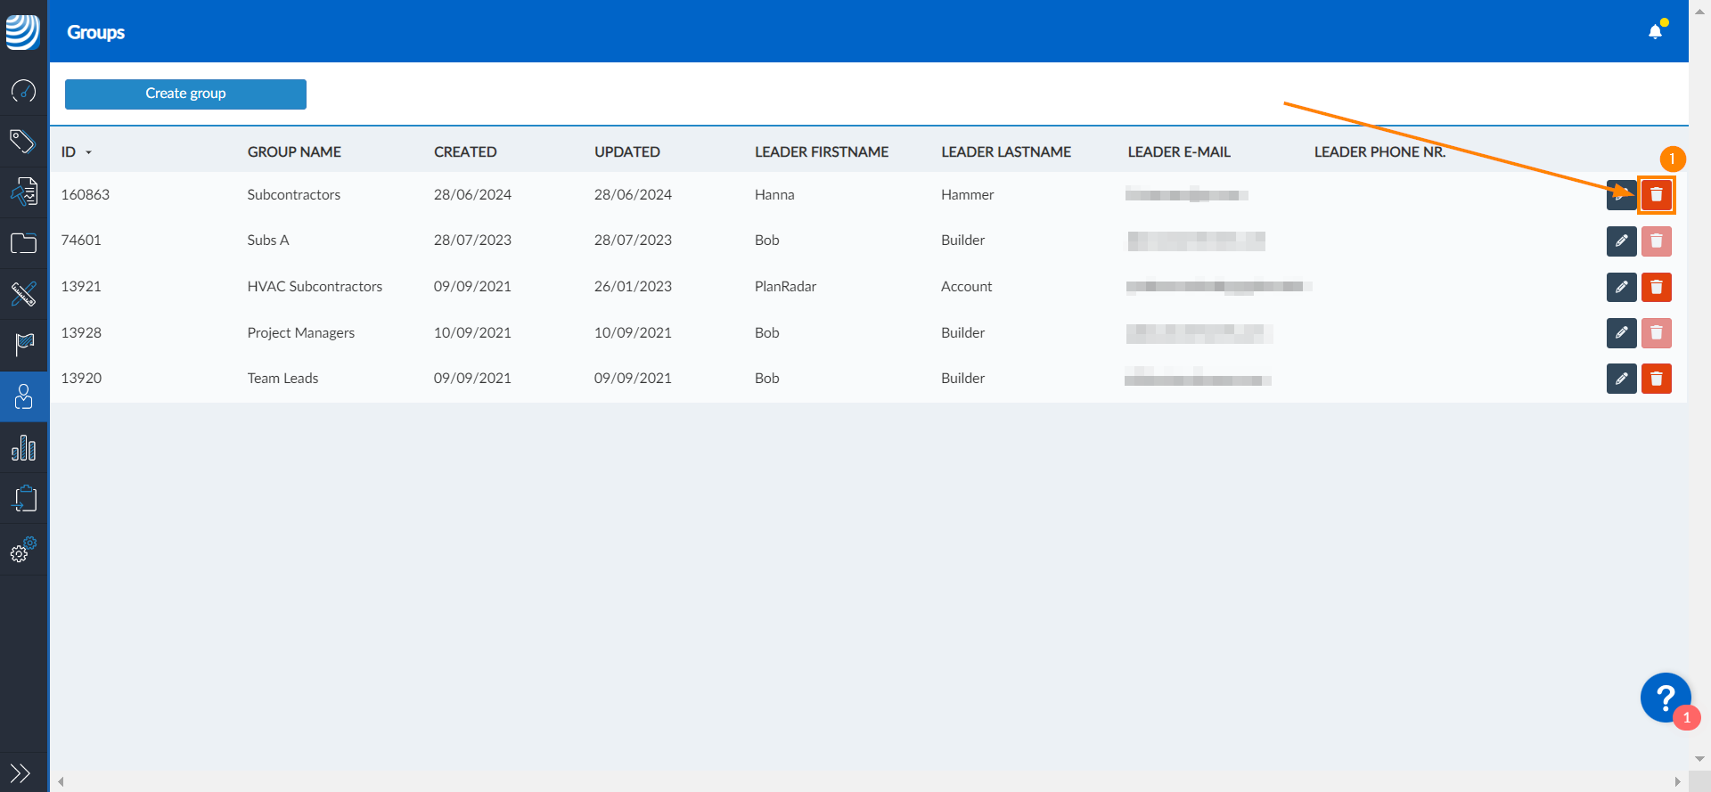Open the users icon in sidebar
The image size is (1711, 792).
[23, 396]
